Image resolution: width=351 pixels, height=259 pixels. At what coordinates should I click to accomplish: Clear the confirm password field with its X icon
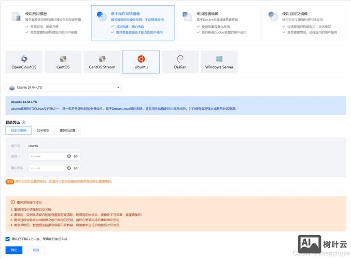pos(69,168)
